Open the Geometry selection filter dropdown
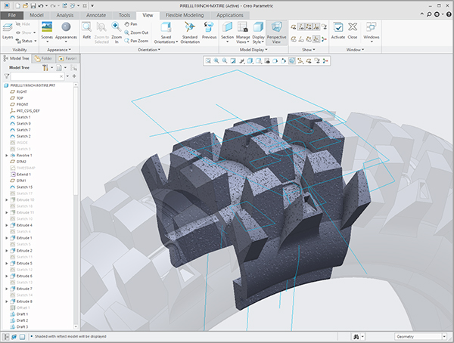Viewport: 454px width, 343px height. pos(444,336)
